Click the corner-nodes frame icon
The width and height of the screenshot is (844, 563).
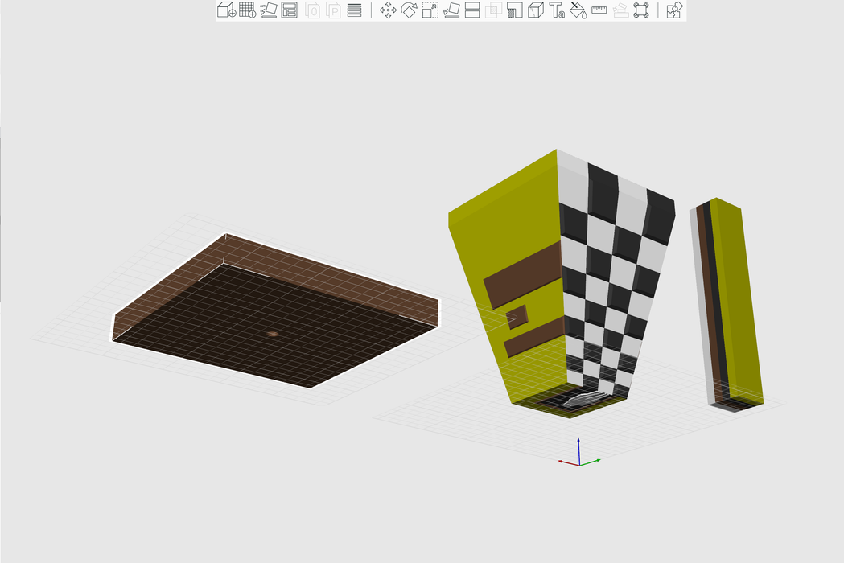click(641, 10)
